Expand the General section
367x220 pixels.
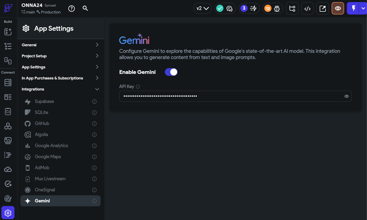coord(60,45)
